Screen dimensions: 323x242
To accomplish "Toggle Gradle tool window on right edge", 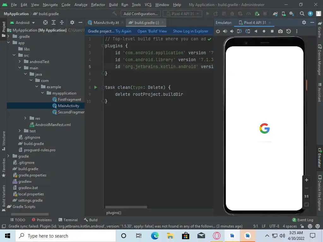I will (x=320, y=30).
